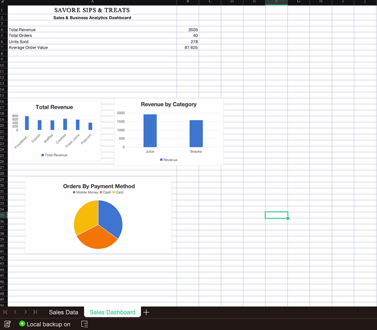Select the SAVORE SIPS & TREATS title cell
The height and width of the screenshot is (330, 377).
pos(92,10)
